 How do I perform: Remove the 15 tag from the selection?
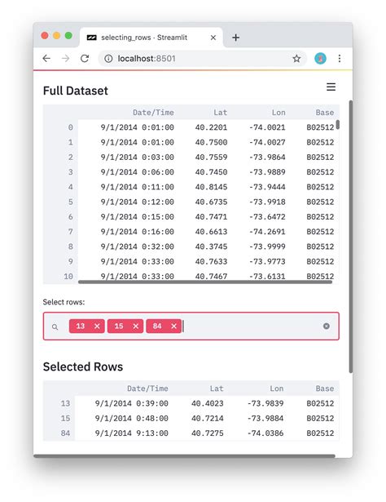[136, 326]
